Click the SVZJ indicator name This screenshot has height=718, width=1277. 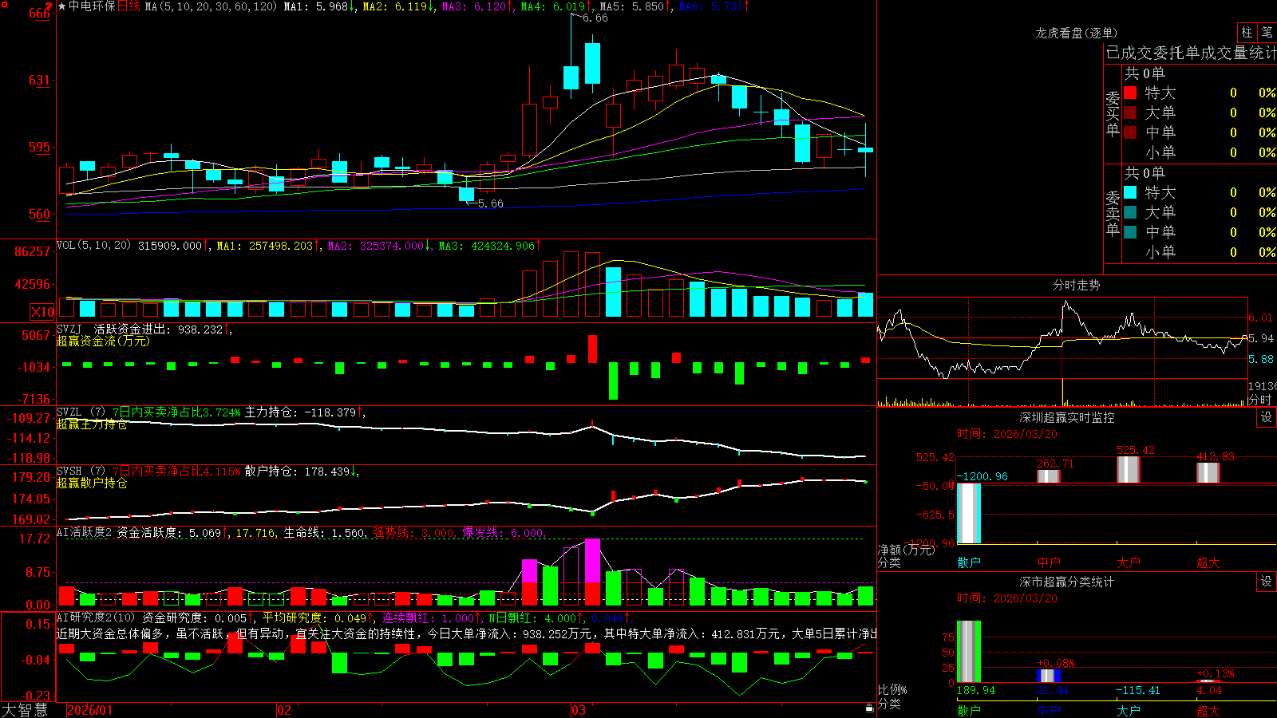[x=69, y=329]
